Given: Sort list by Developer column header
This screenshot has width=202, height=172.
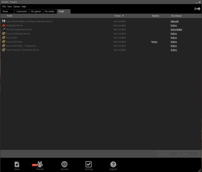Looking at the screenshot, I should tap(176, 16).
